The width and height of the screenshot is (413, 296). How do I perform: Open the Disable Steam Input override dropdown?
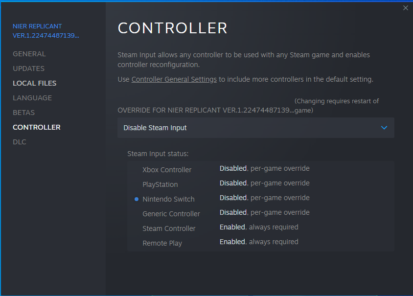[x=255, y=128]
